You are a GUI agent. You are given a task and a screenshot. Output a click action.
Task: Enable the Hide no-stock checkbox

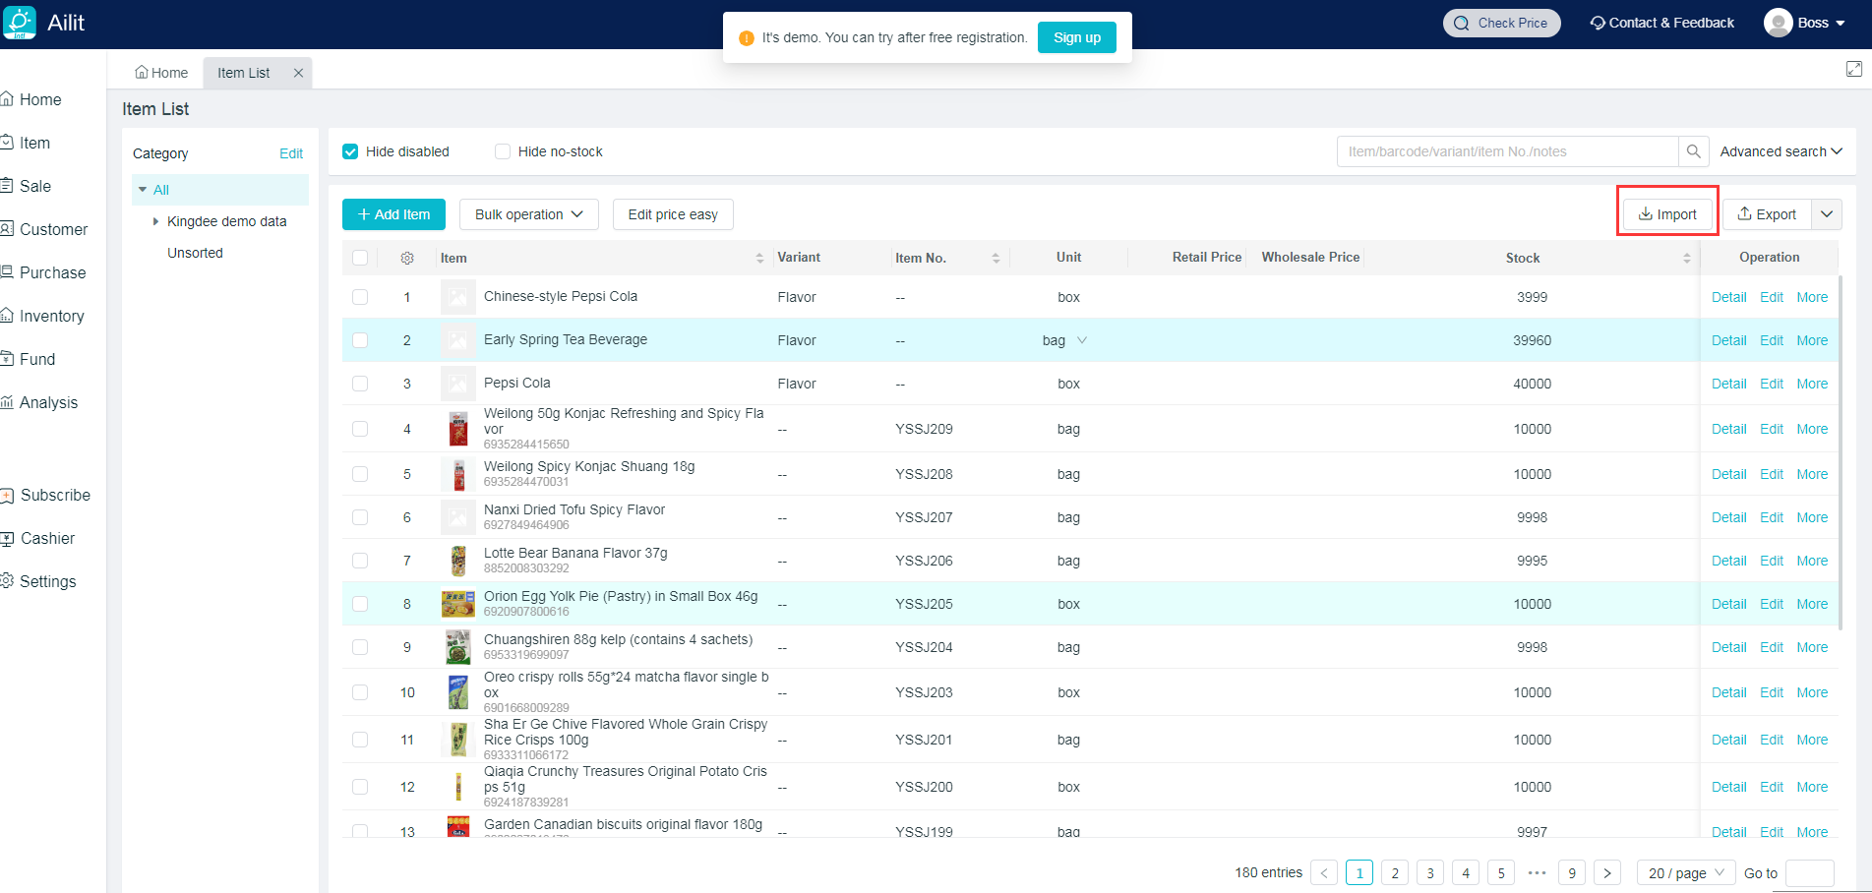pos(503,151)
